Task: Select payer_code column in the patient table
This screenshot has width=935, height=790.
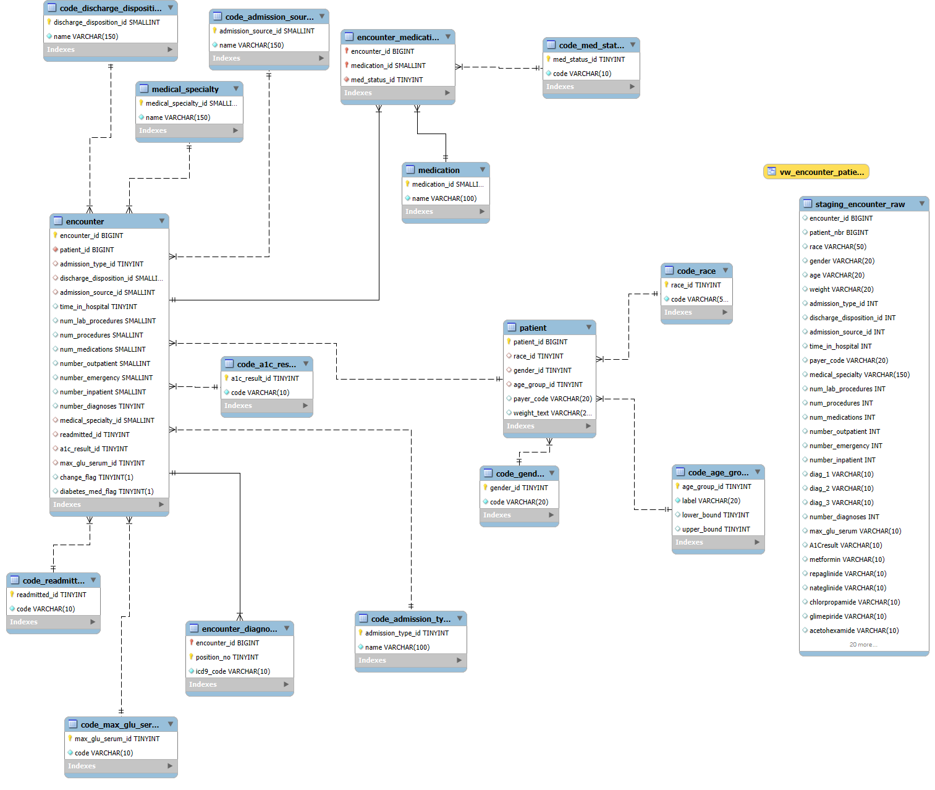Action: point(552,399)
